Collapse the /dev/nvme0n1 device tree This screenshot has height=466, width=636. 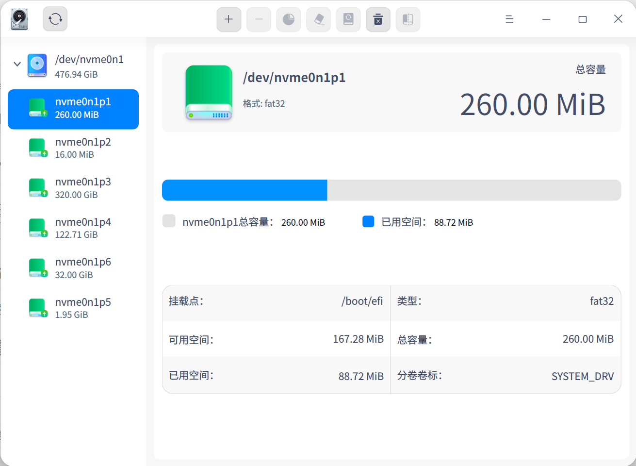coord(17,64)
